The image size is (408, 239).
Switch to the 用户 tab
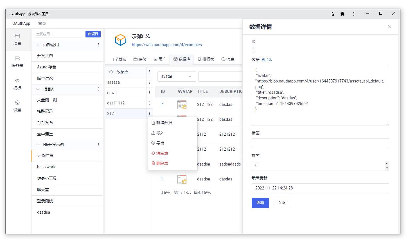(x=160, y=59)
